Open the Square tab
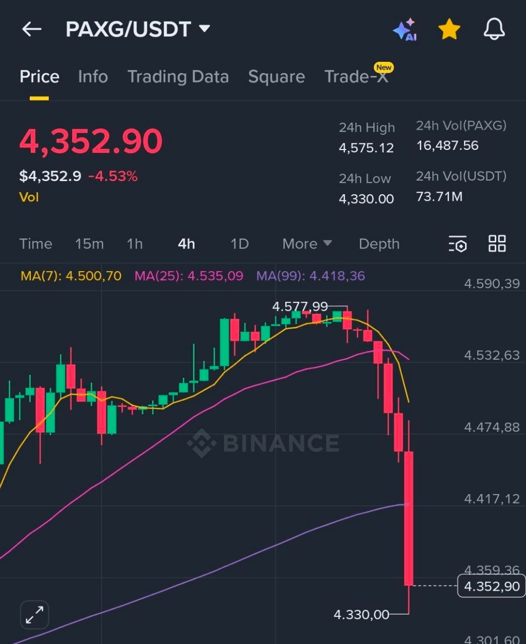This screenshot has width=526, height=644. [276, 77]
